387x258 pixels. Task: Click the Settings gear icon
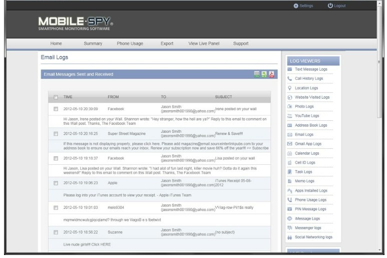(296, 6)
